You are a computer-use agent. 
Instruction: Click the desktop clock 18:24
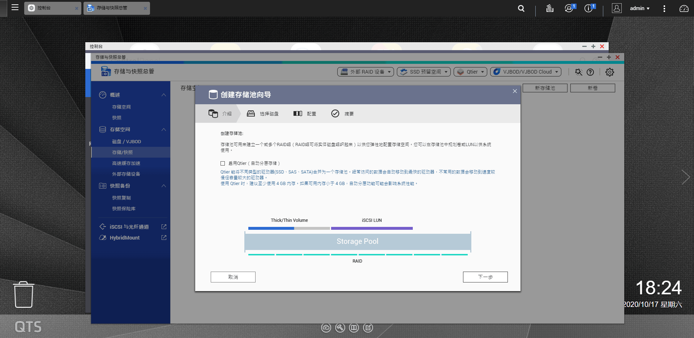[x=658, y=288]
